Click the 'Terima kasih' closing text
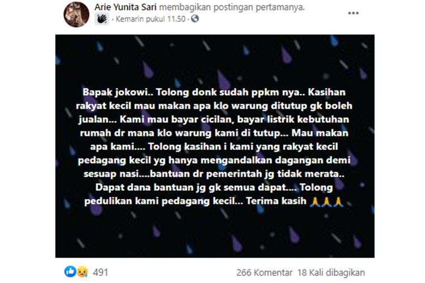 (x=276, y=201)
